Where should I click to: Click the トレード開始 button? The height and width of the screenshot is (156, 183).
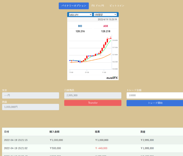click(x=155, y=103)
